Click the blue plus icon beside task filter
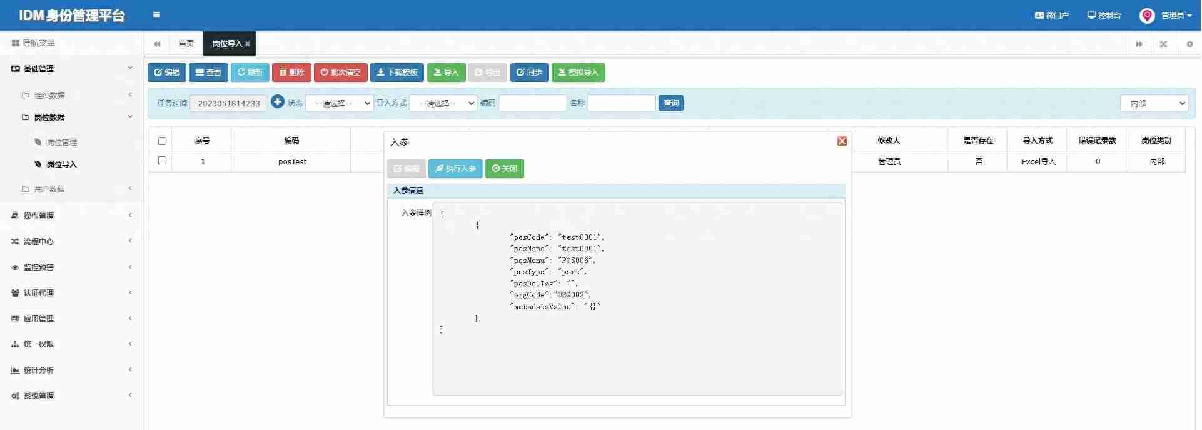The image size is (1202, 430). coord(278,101)
